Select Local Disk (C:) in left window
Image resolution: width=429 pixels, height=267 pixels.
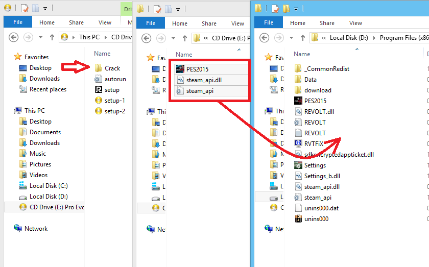43,186
